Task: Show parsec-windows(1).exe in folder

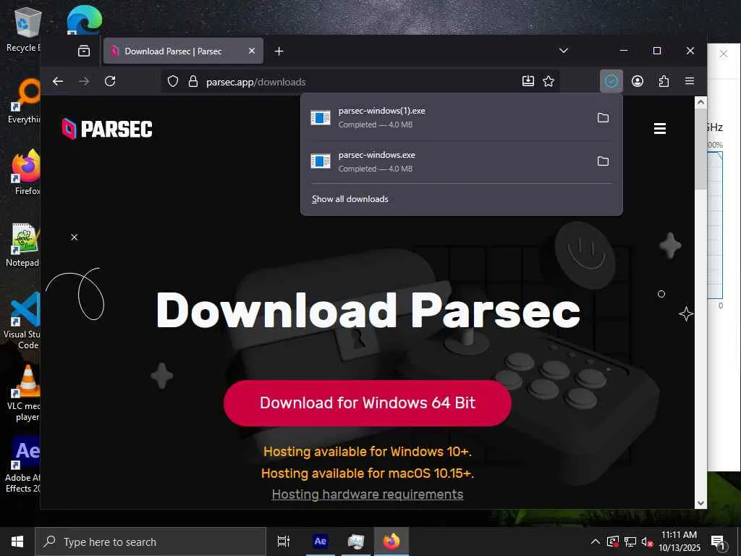Action: (603, 118)
